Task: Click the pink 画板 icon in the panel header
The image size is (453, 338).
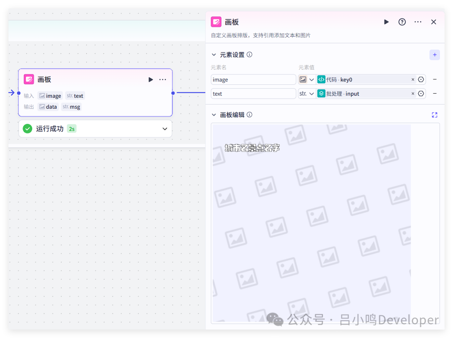Action: 216,22
